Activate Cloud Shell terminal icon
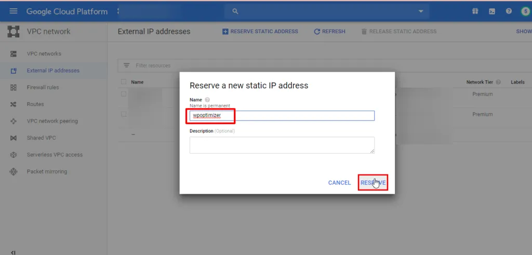This screenshot has height=255, width=532. tap(491, 11)
